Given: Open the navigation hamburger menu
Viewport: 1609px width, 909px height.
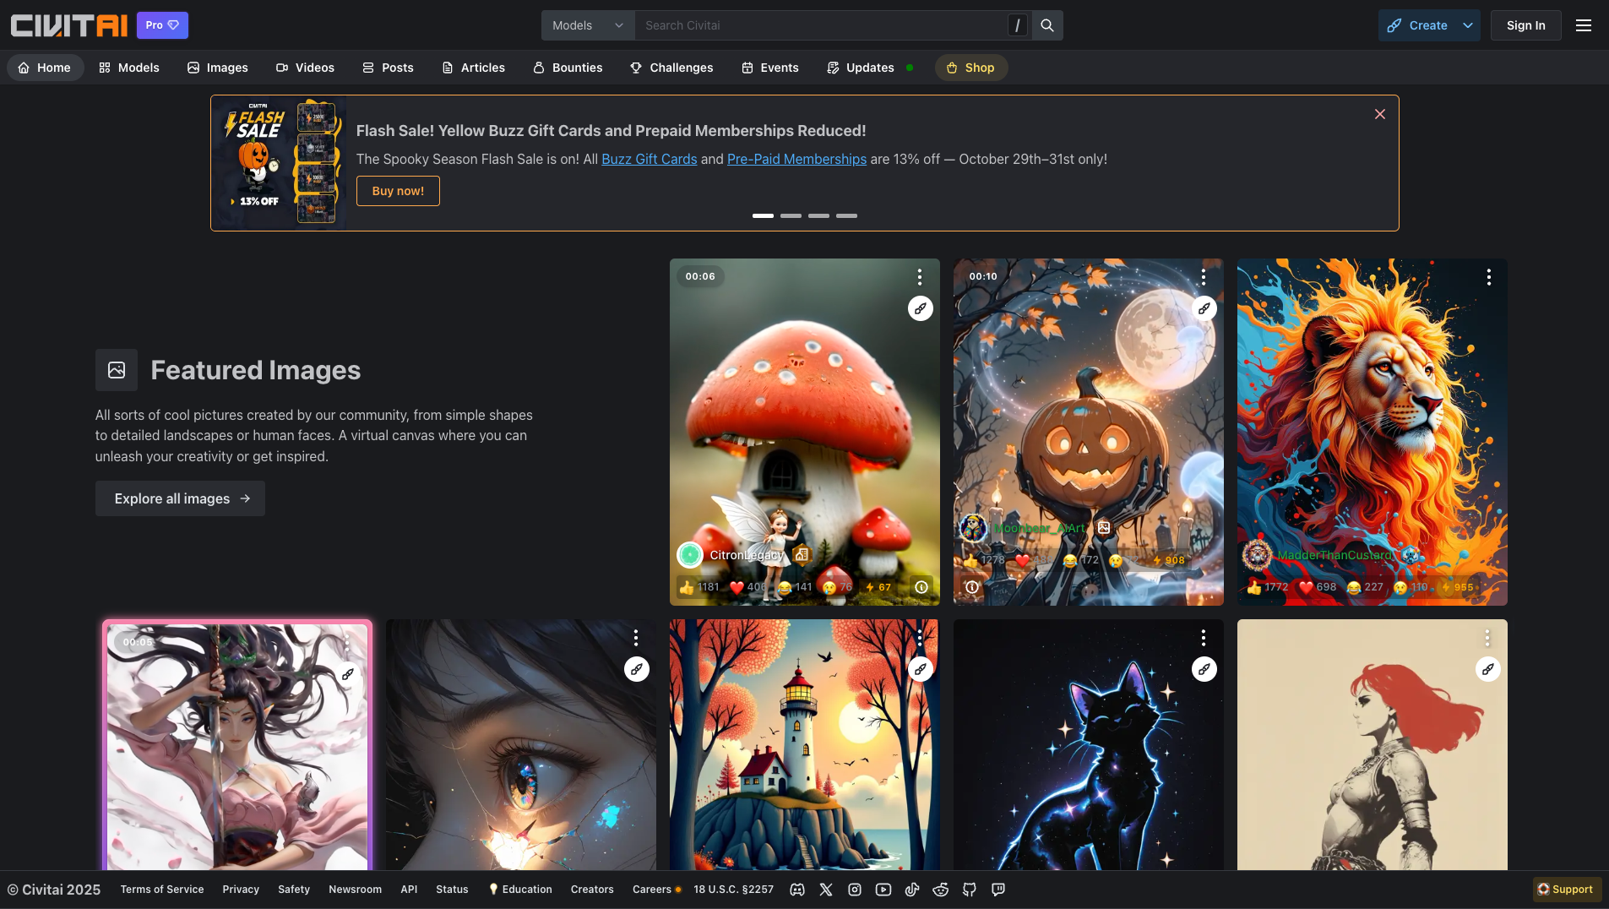Looking at the screenshot, I should (1584, 24).
